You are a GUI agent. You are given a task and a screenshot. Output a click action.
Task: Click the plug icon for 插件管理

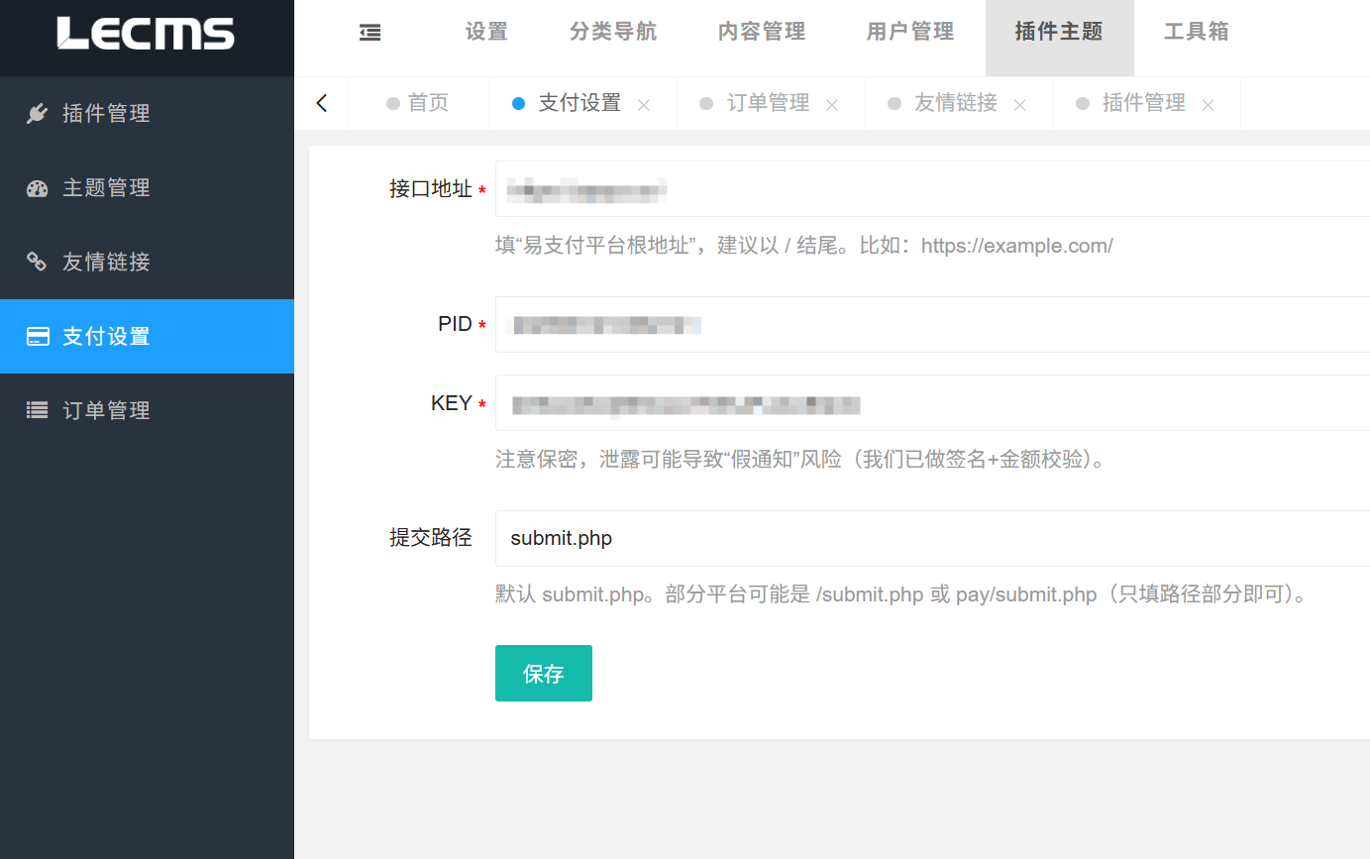click(x=37, y=113)
